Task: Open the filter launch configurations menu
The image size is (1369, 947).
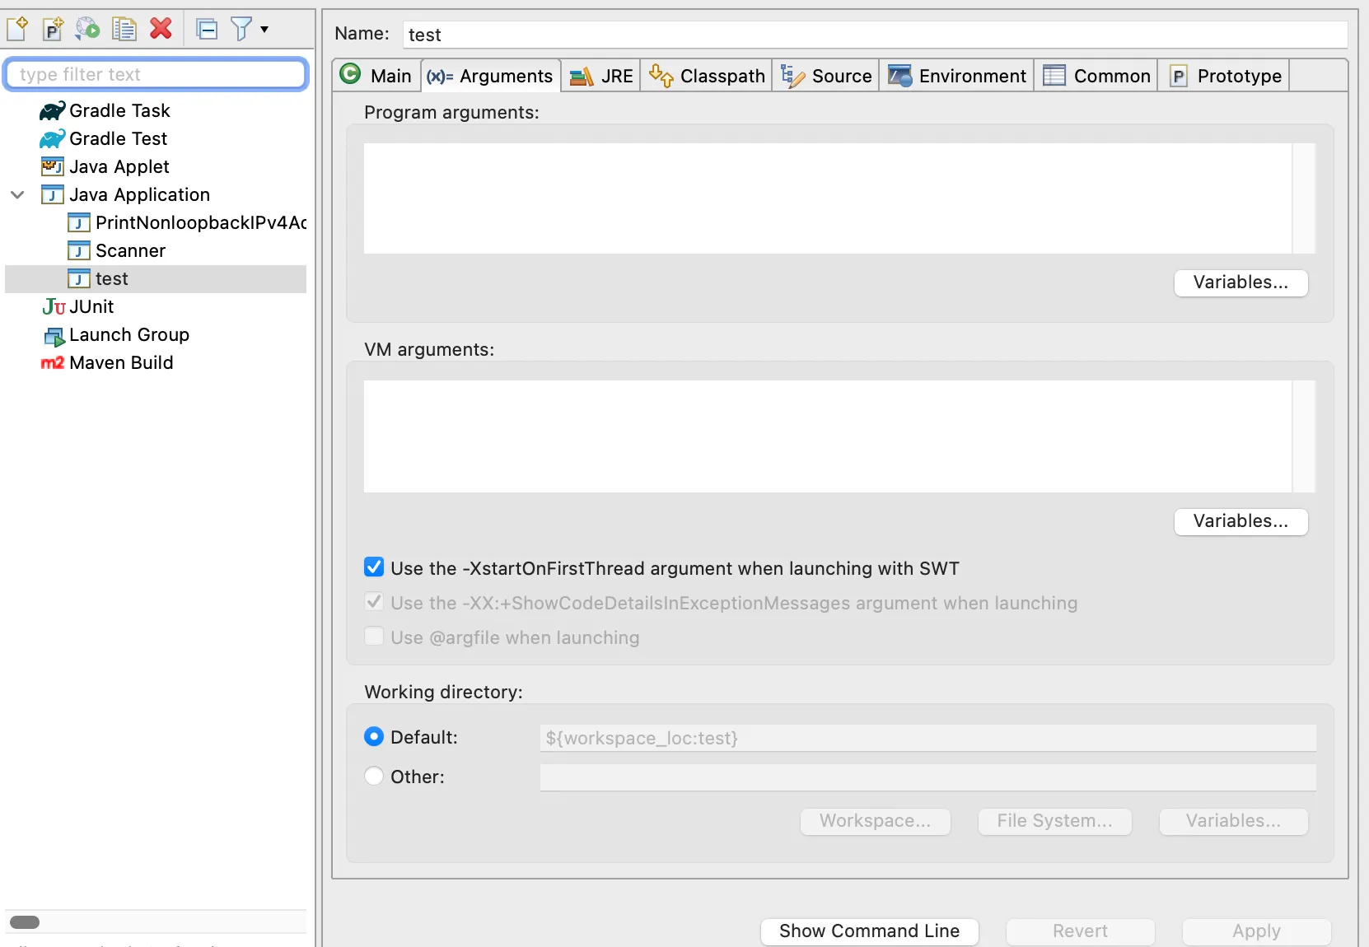Action: click(x=250, y=30)
